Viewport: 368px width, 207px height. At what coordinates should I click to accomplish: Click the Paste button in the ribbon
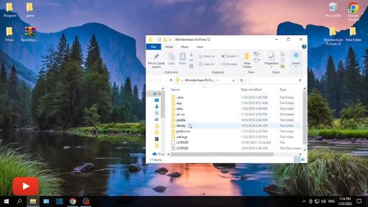pos(182,59)
